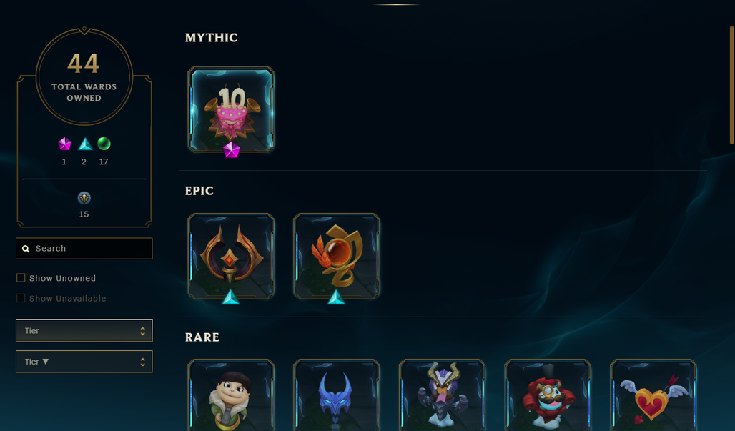This screenshot has width=735, height=431.
Task: Click the pink mythic gem icon in summary
Action: [x=64, y=144]
